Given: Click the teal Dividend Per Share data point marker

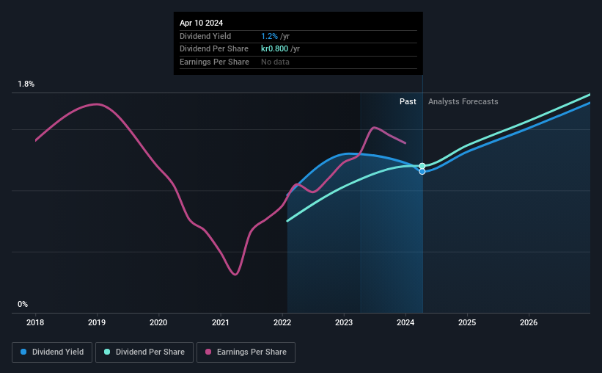Looking at the screenshot, I should [x=422, y=166].
